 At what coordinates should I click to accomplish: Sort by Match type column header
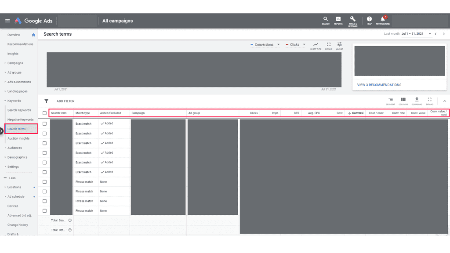point(83,113)
